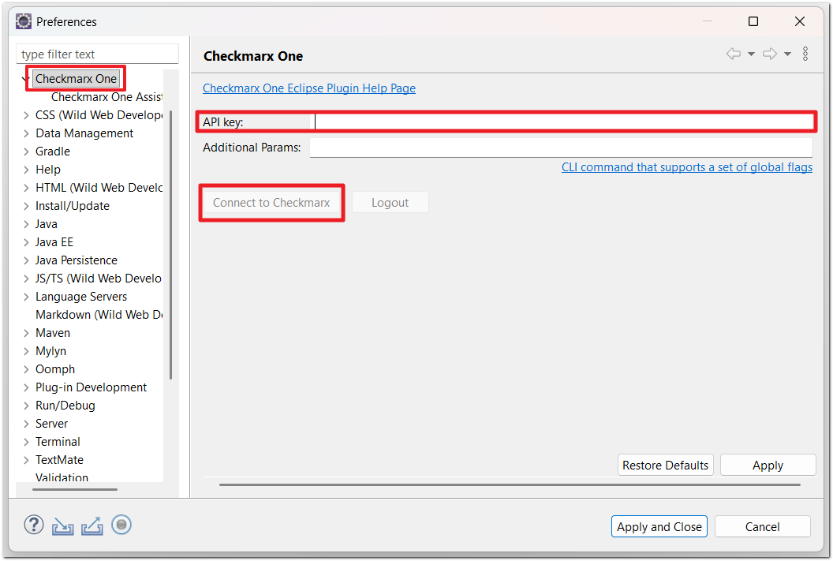Focus the API key input field
Image resolution: width=833 pixels, height=561 pixels.
tap(563, 122)
